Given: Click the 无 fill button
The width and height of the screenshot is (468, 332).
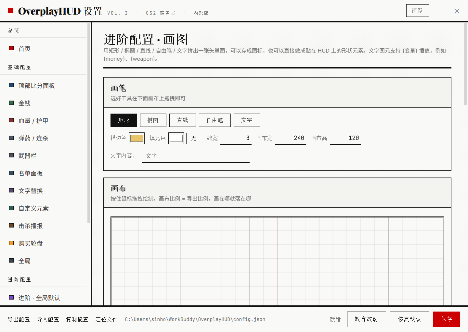Looking at the screenshot, I should 194,138.
